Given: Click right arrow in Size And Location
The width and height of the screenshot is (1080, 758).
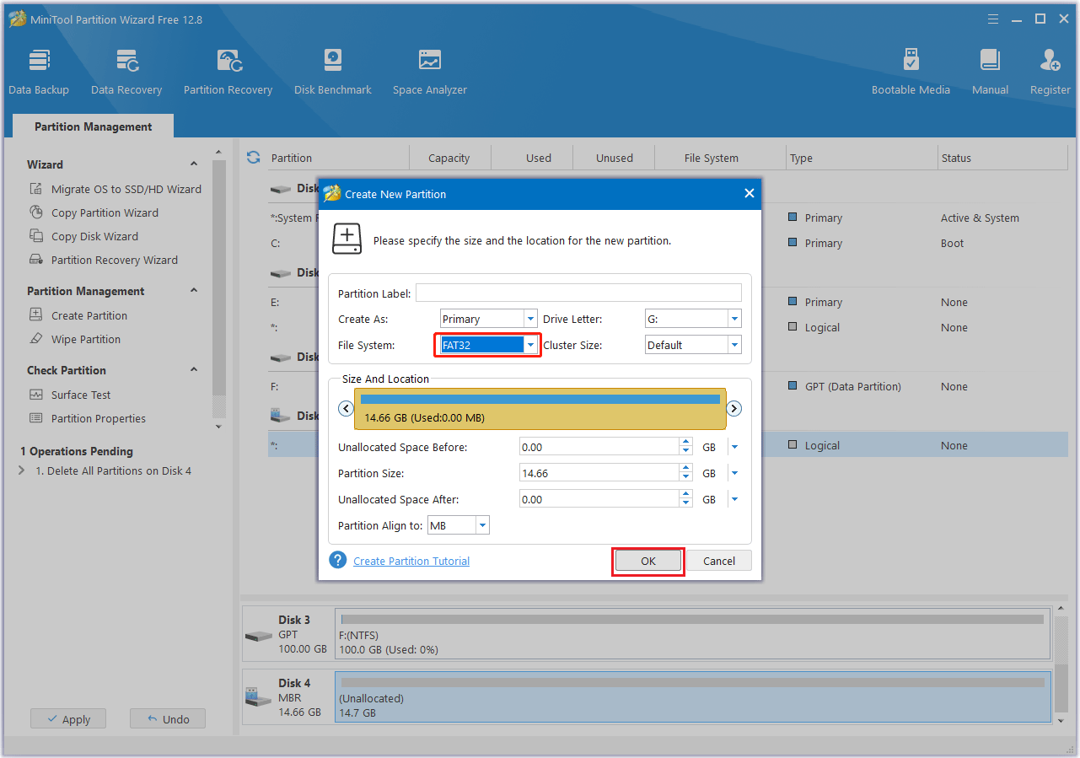Looking at the screenshot, I should [734, 408].
